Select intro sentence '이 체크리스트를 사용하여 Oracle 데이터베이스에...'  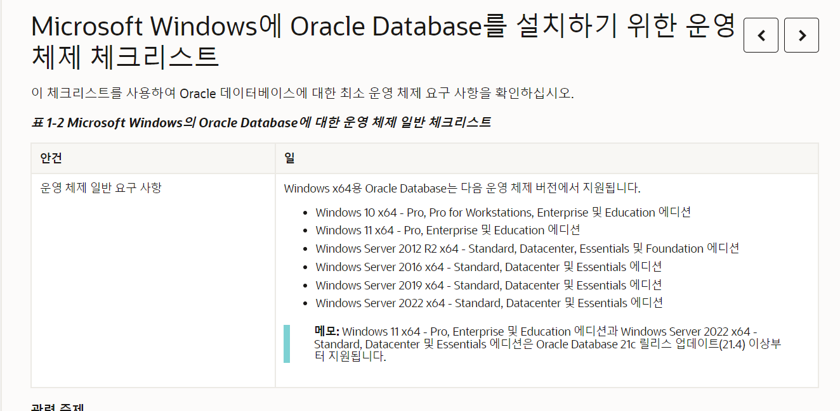pos(303,93)
